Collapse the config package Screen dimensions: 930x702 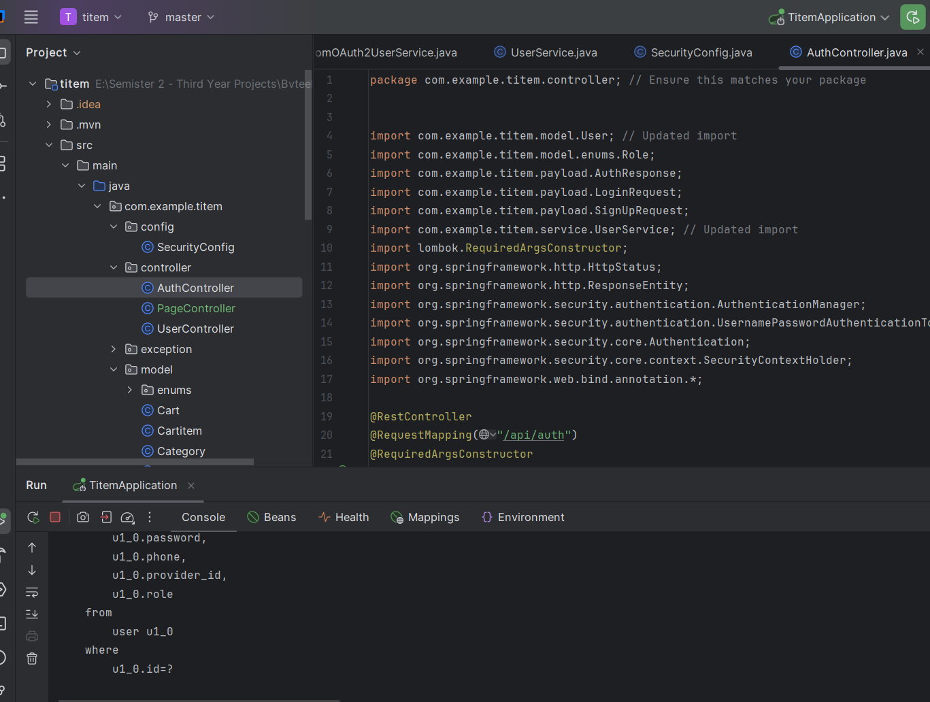tap(114, 227)
